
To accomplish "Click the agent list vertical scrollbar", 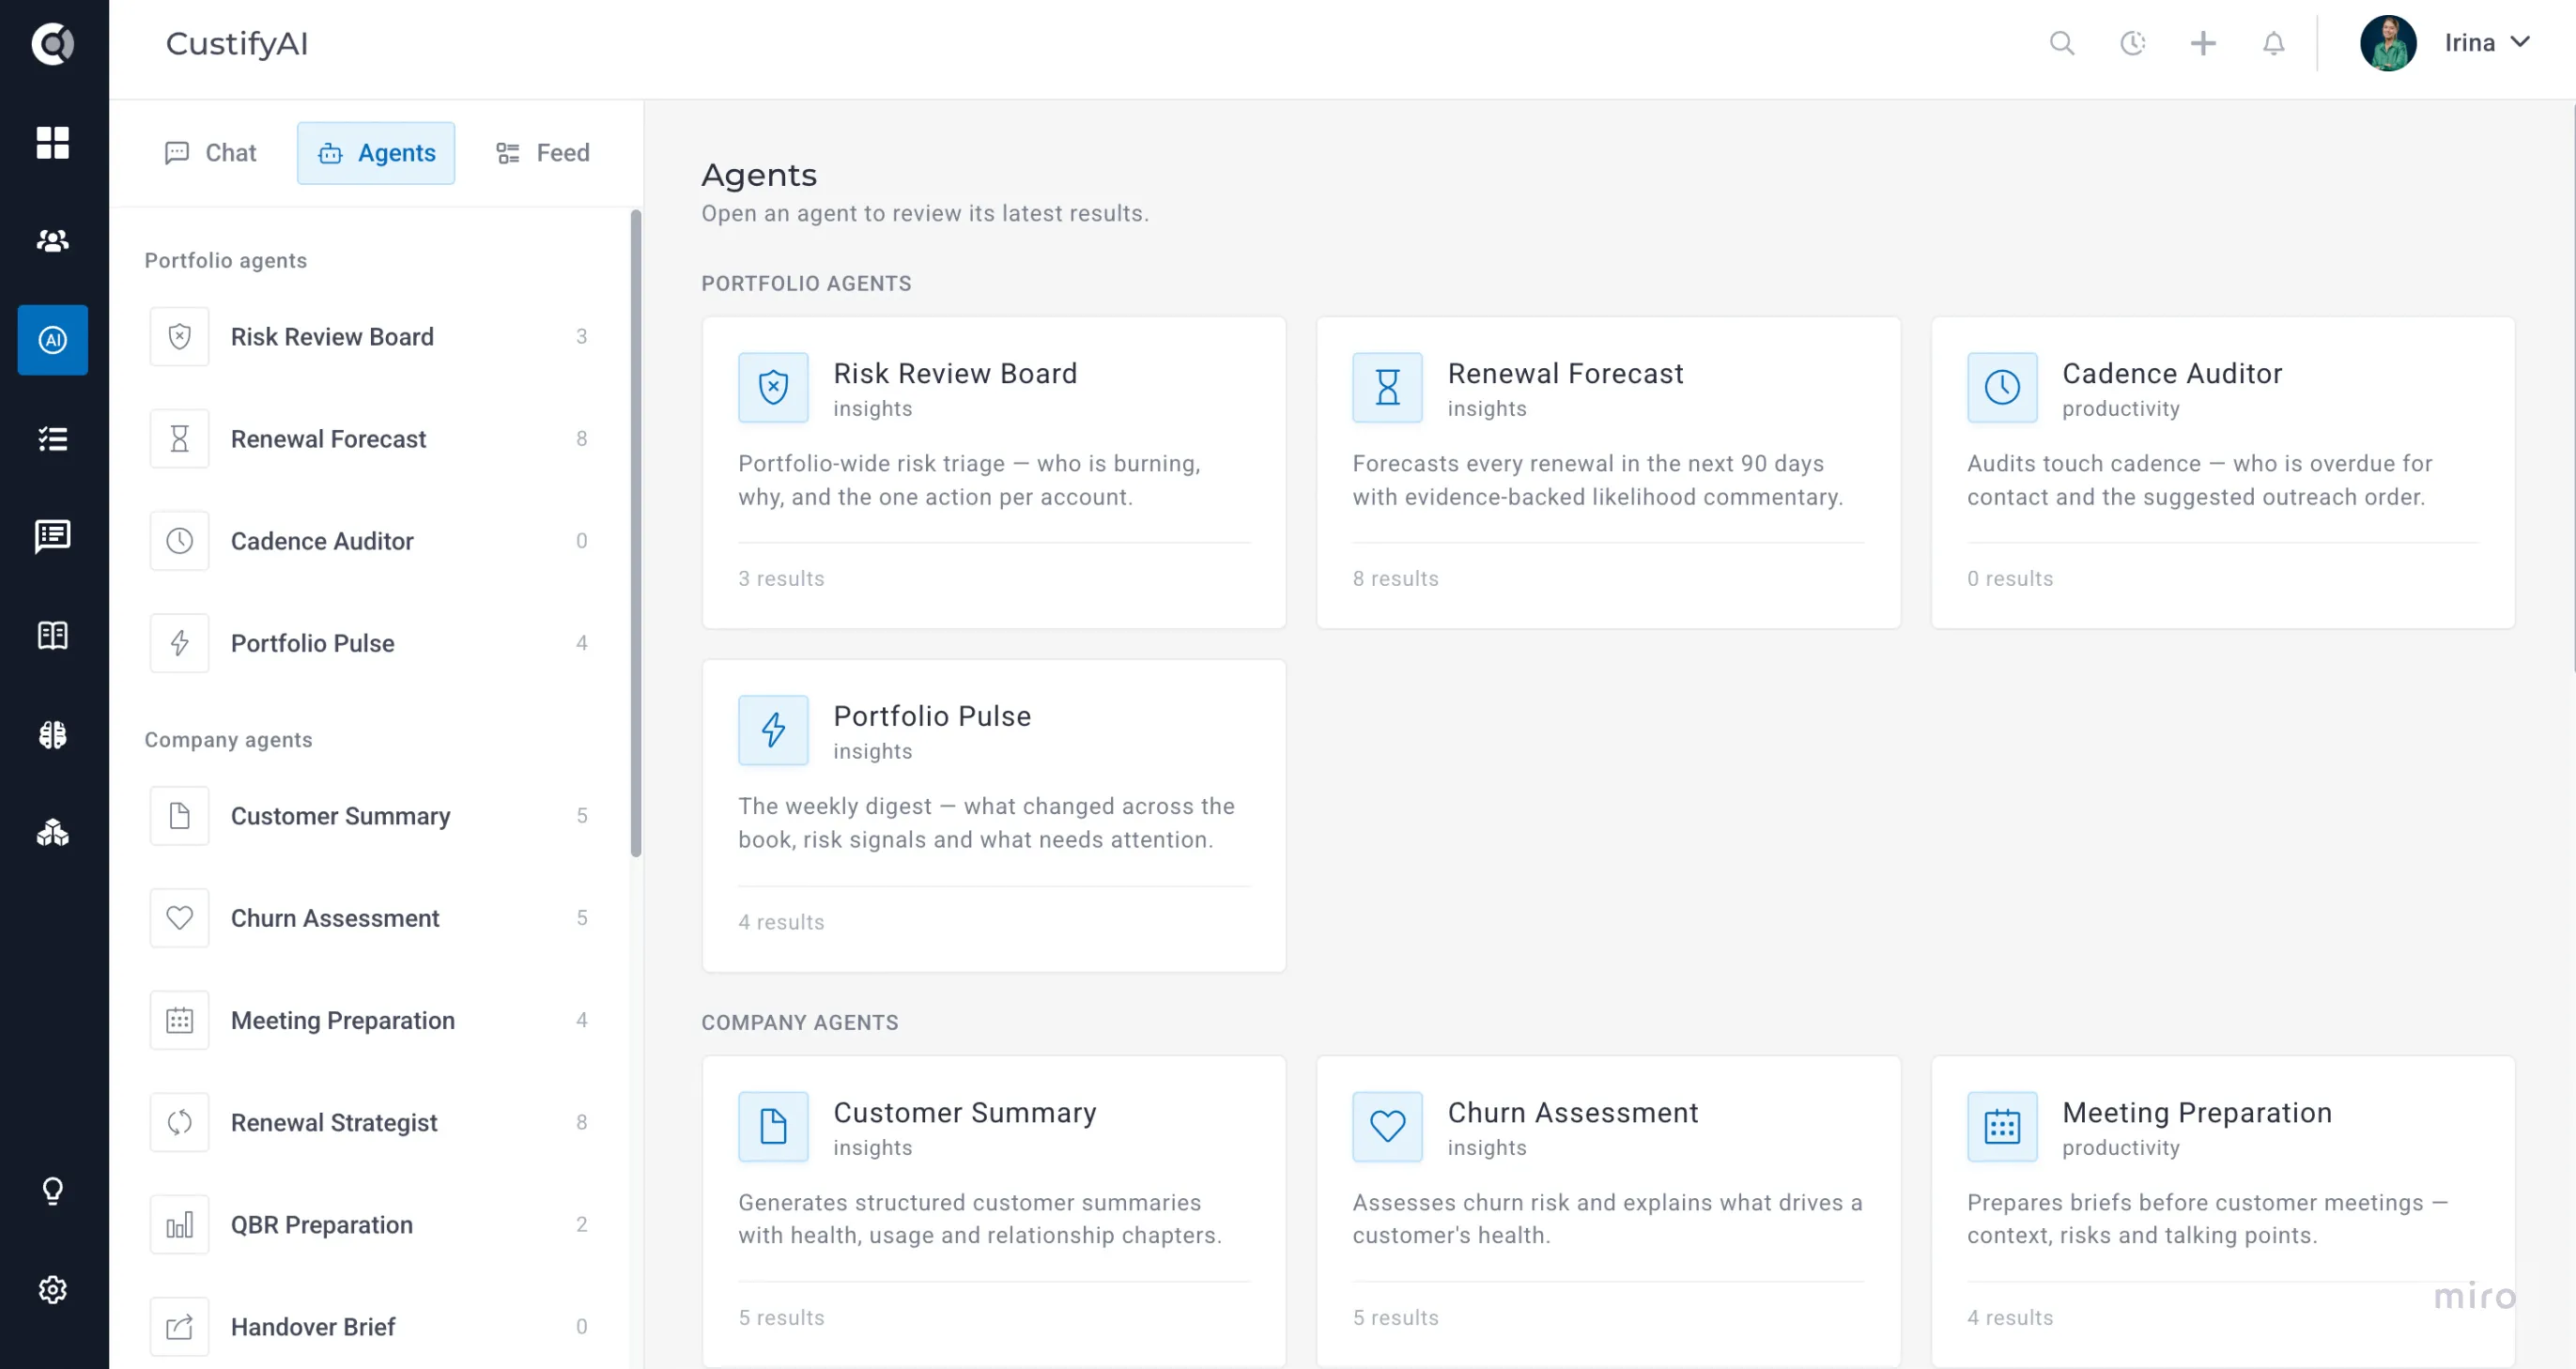I will click(x=636, y=534).
